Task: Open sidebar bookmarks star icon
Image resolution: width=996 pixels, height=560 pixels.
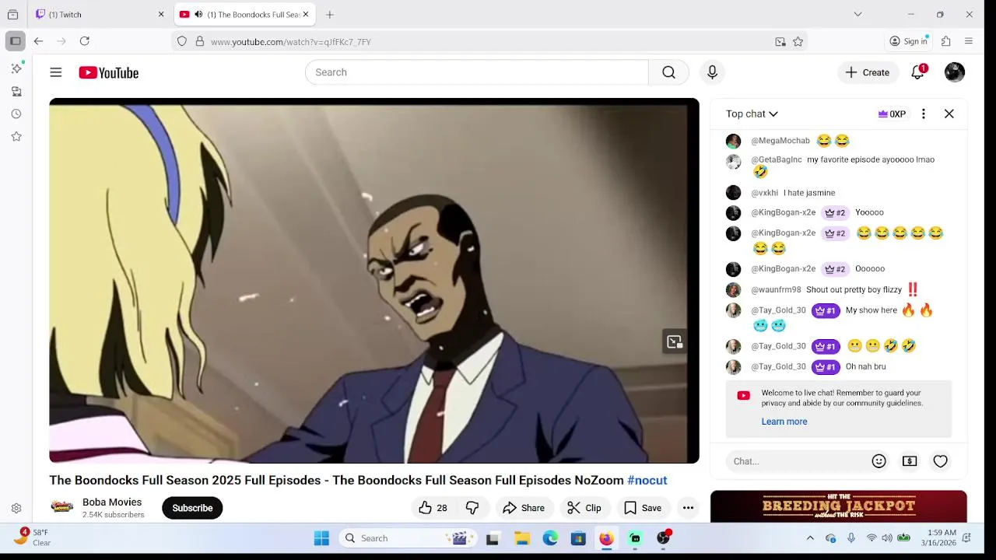Action: pos(16,136)
